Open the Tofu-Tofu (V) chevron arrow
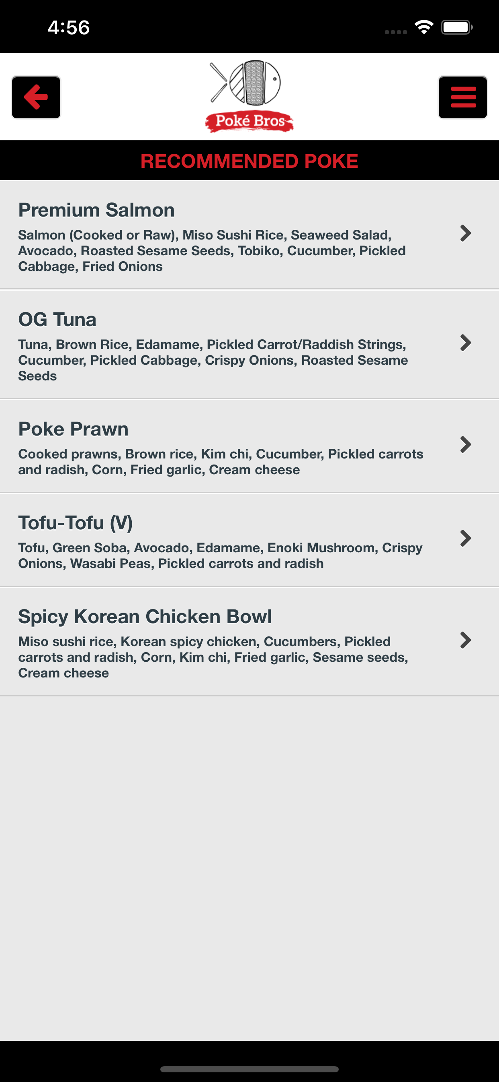This screenshot has height=1082, width=499. pos(466,538)
